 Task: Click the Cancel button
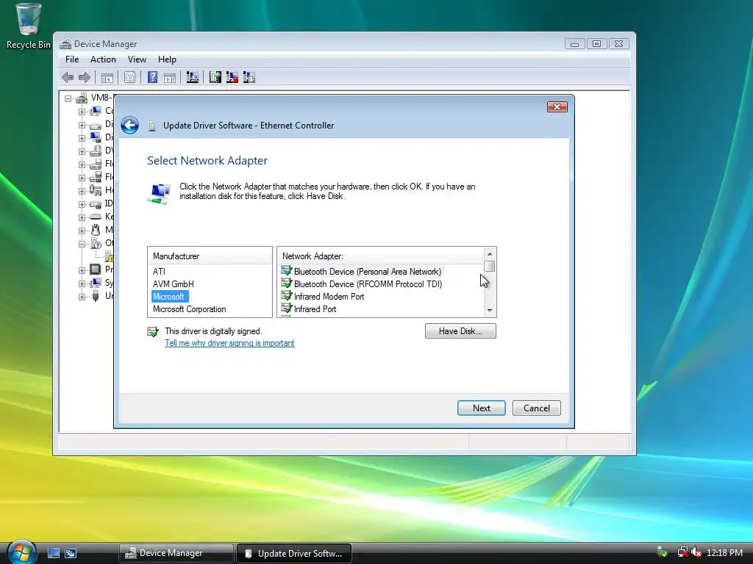[536, 408]
